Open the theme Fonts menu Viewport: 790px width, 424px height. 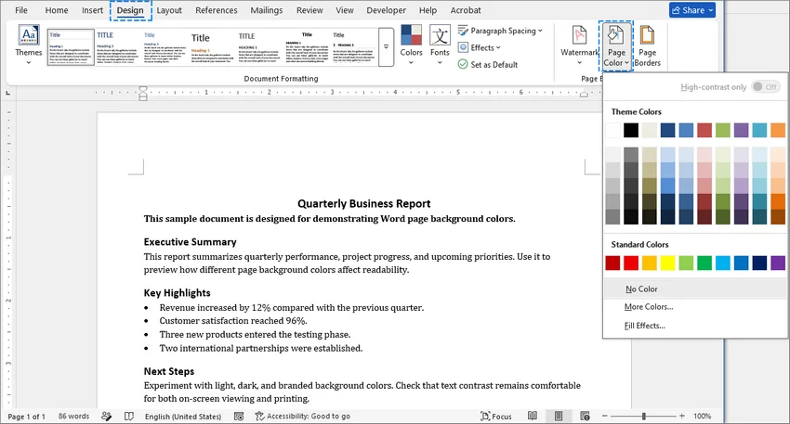pyautogui.click(x=440, y=45)
